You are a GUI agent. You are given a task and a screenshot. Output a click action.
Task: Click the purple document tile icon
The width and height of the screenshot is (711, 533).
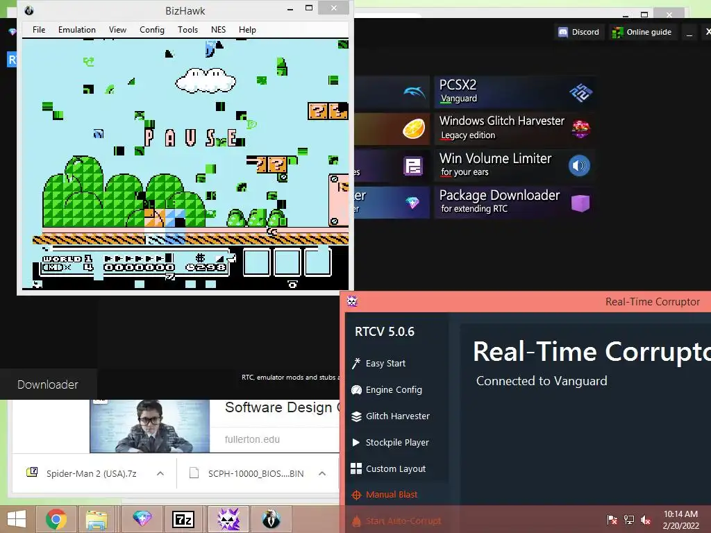tap(413, 166)
